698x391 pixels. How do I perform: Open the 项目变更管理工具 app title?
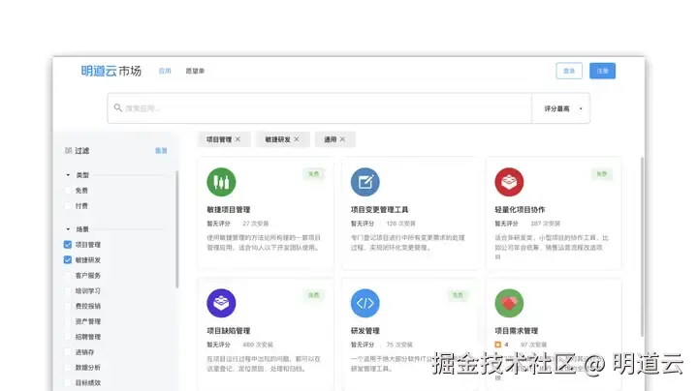coord(379,209)
